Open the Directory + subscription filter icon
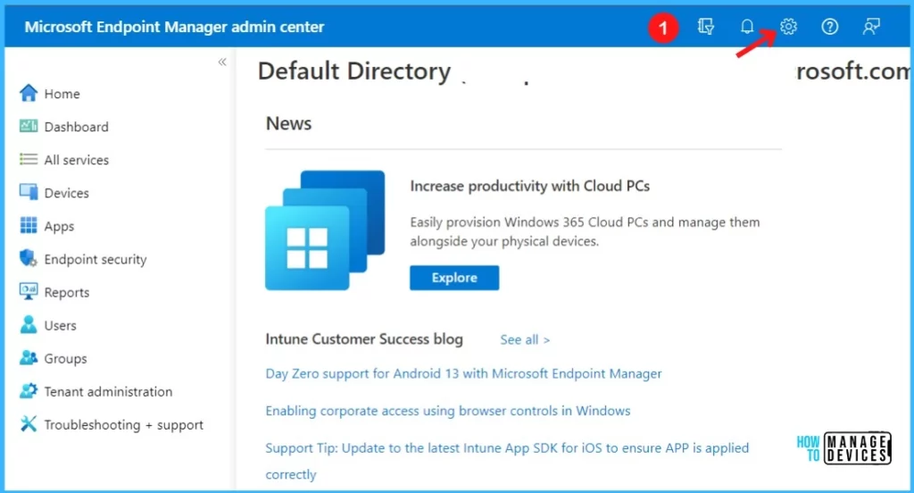This screenshot has height=493, width=914. 705,26
